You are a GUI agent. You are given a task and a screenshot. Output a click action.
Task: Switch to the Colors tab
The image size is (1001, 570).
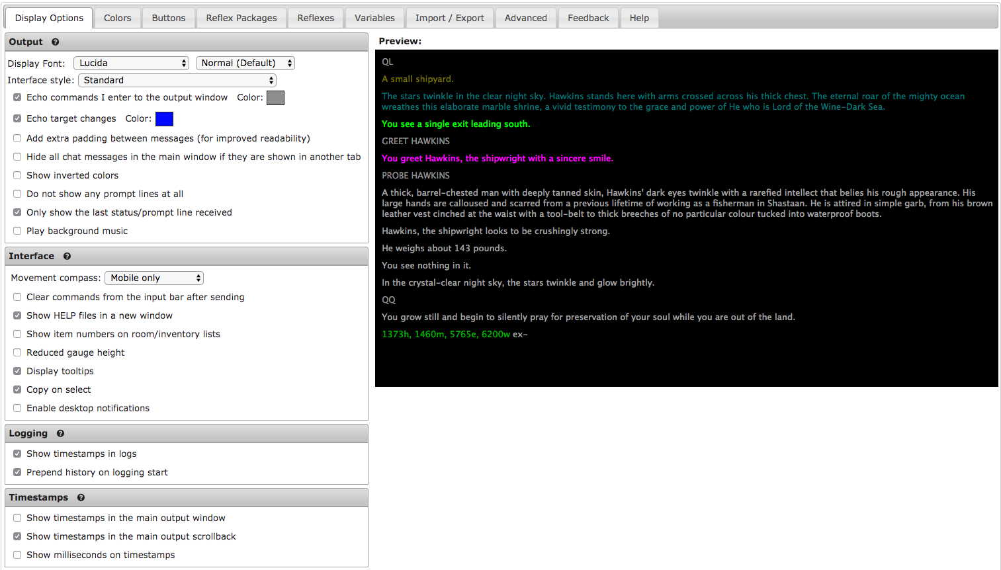[x=117, y=18]
